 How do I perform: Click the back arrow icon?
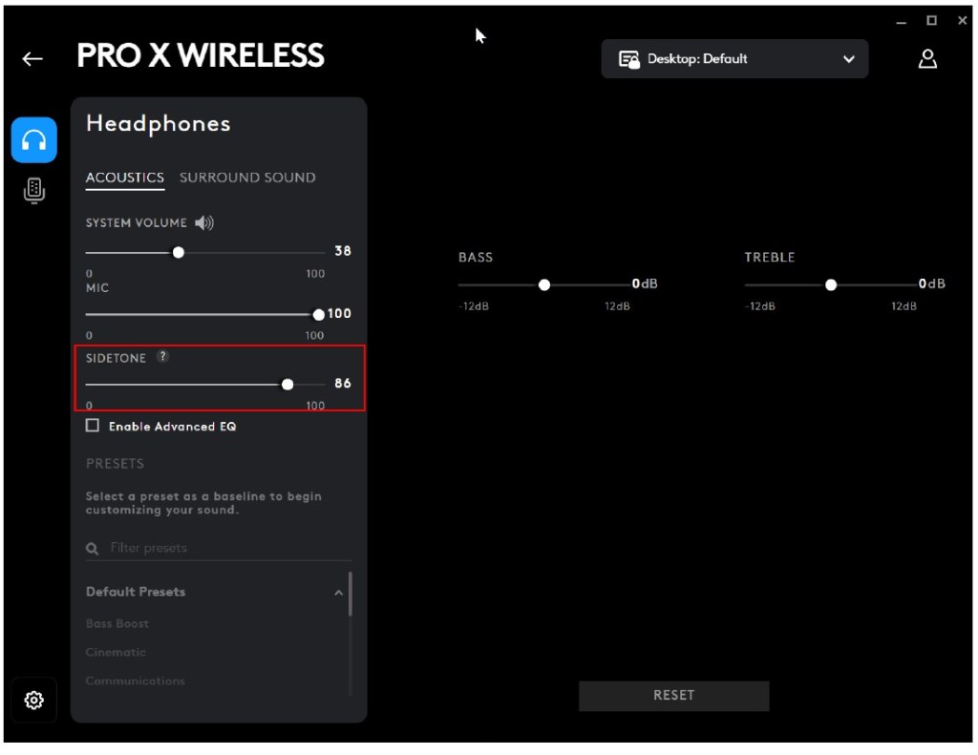pos(32,59)
